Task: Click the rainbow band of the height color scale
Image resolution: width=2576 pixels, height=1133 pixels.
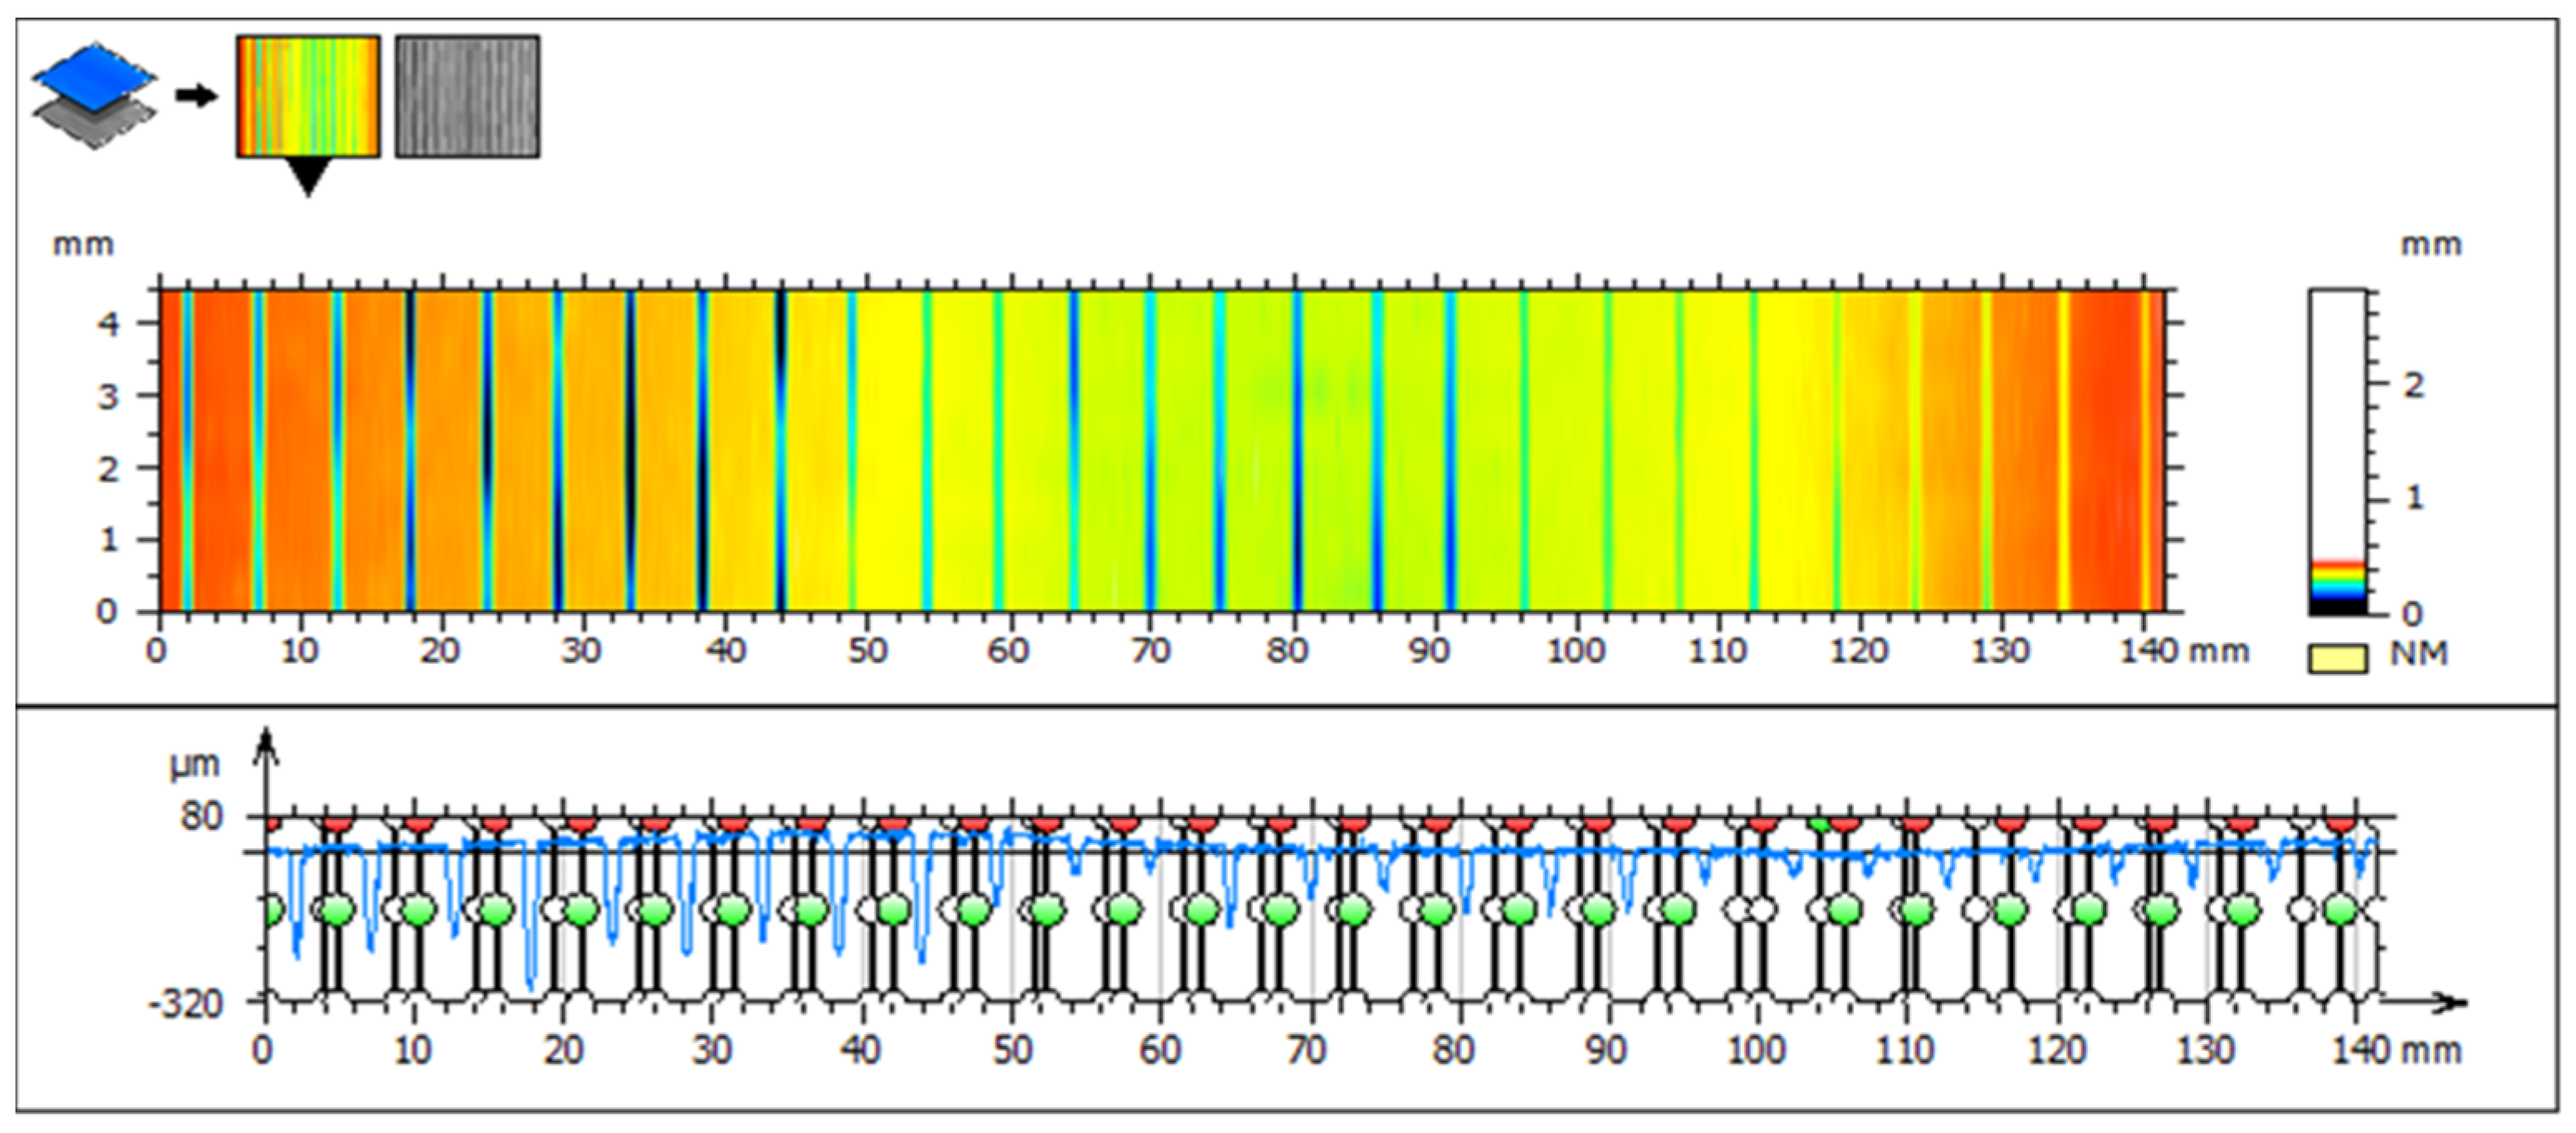Action: pos(2338,580)
